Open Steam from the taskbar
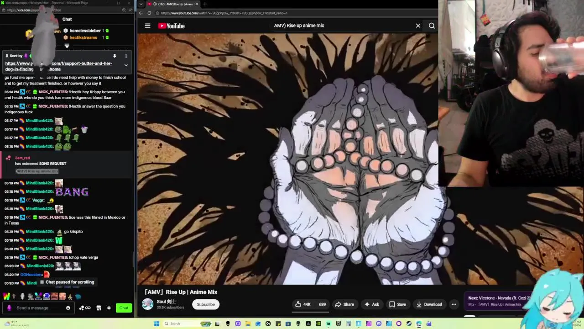The height and width of the screenshot is (329, 584). click(x=409, y=324)
